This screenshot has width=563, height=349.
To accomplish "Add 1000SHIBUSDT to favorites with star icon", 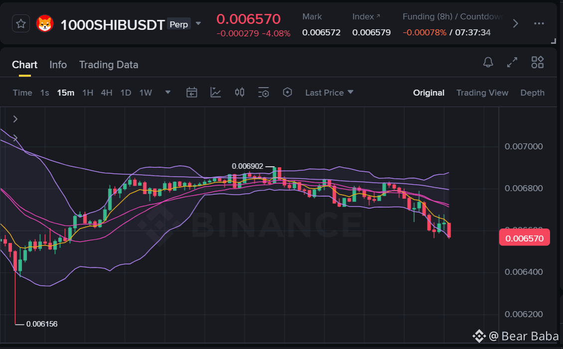I will (21, 24).
